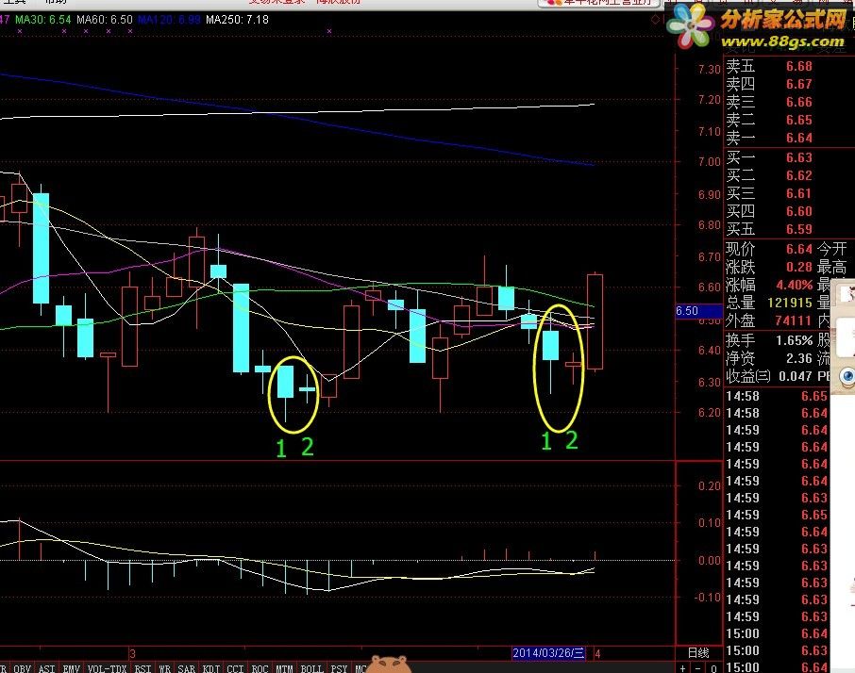Click the 2014/03/26 date label

[548, 653]
